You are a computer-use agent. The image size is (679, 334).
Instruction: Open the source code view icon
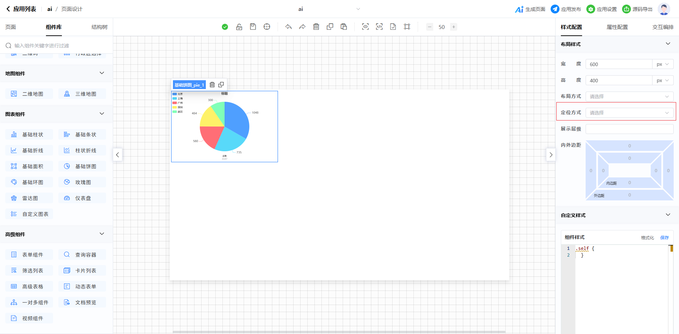(379, 27)
